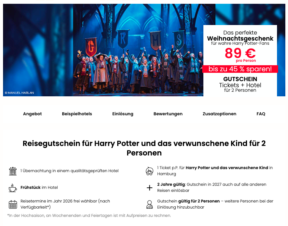
Task: Click the GUTSCHEIN Tickets + Hotel text
Action: 240,84
